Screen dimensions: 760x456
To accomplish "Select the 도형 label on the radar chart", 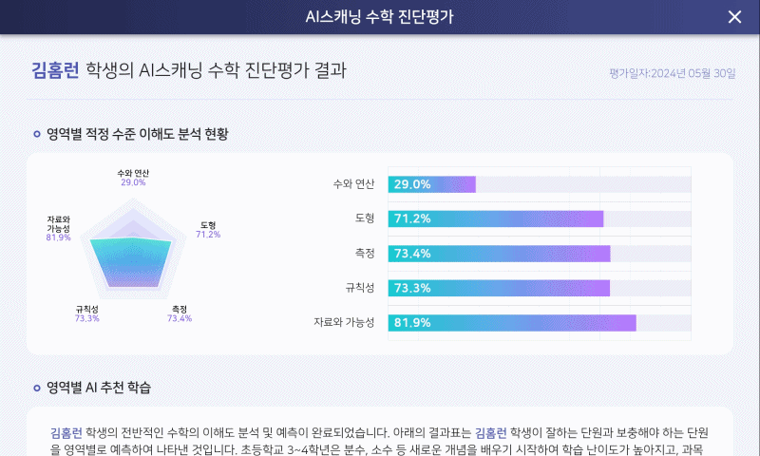I will pos(208,229).
